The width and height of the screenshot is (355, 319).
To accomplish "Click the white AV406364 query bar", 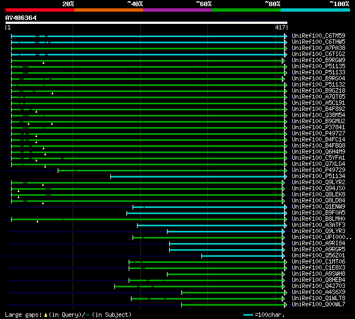I will pos(146,23).
